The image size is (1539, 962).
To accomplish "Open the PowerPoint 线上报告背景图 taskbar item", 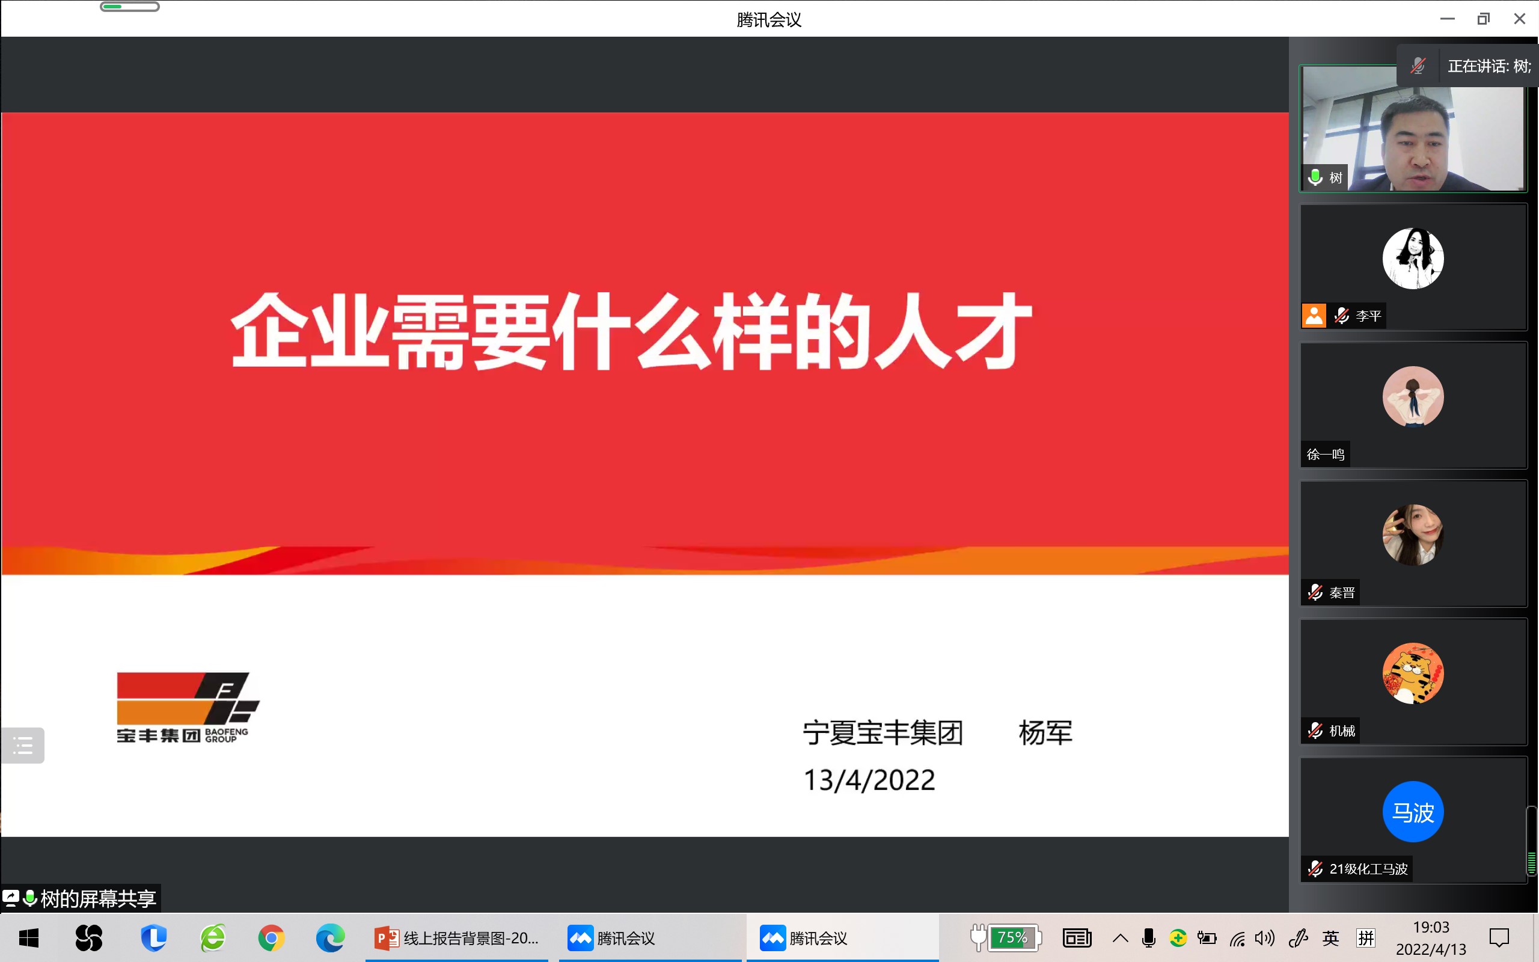I will (x=457, y=938).
